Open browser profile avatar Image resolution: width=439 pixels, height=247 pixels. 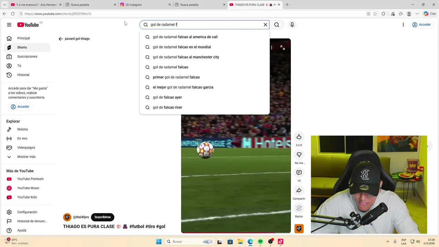pyautogui.click(x=409, y=14)
